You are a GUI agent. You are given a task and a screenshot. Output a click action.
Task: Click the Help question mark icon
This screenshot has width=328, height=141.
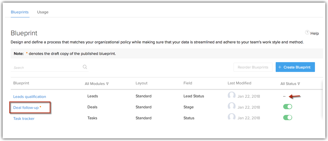tap(307, 33)
